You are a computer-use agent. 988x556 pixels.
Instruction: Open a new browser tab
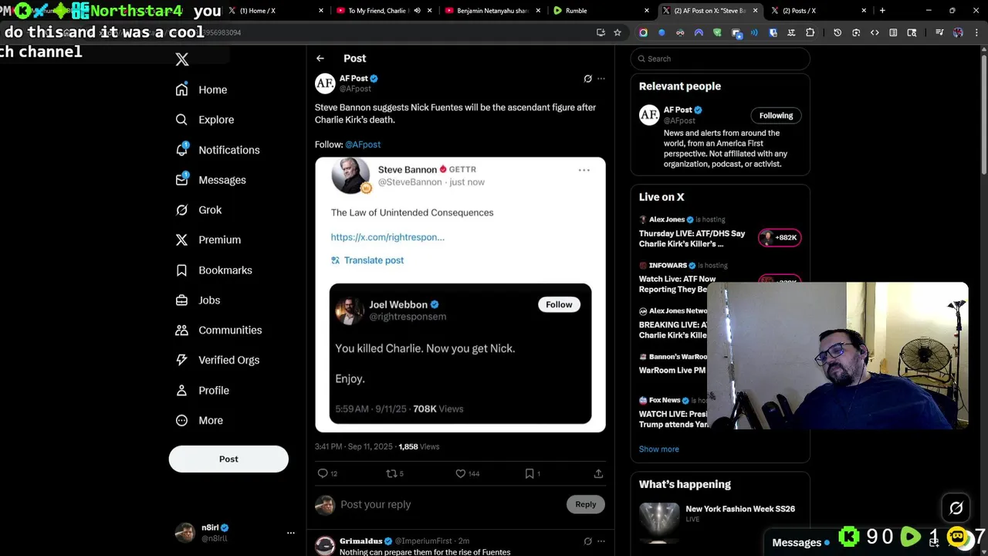pyautogui.click(x=882, y=11)
